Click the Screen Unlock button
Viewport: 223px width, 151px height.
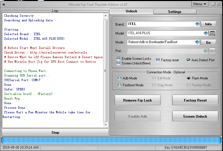[x=195, y=116]
